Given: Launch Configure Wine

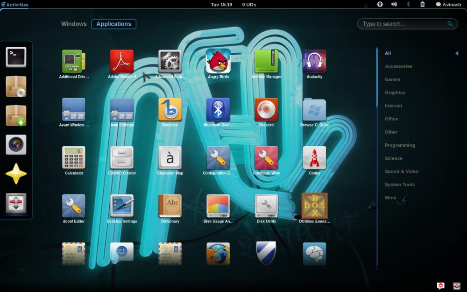Looking at the screenshot, I should (x=266, y=158).
